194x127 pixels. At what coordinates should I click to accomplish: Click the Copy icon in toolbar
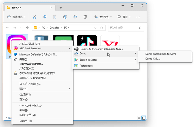[x=45, y=17]
